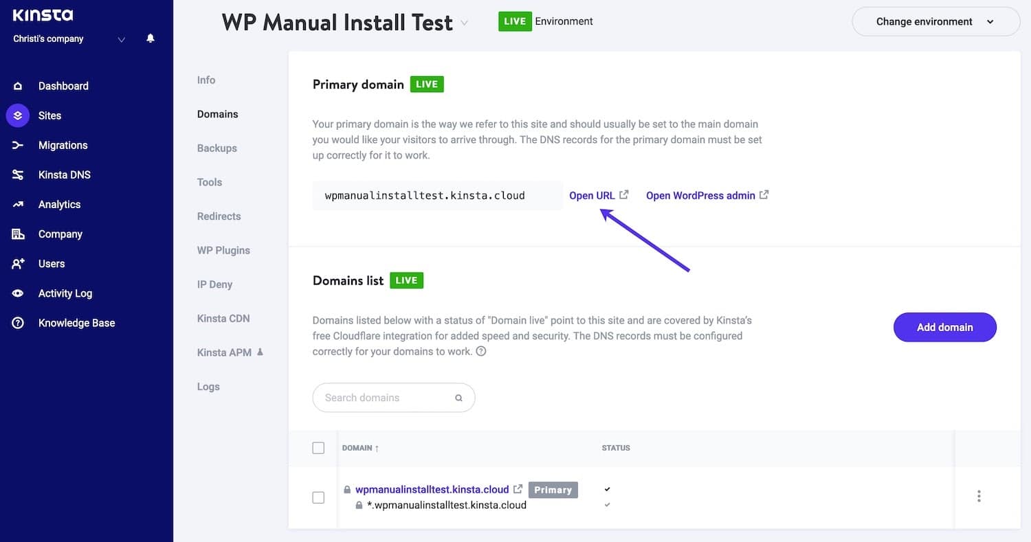Click the Open WordPress admin link

click(700, 195)
